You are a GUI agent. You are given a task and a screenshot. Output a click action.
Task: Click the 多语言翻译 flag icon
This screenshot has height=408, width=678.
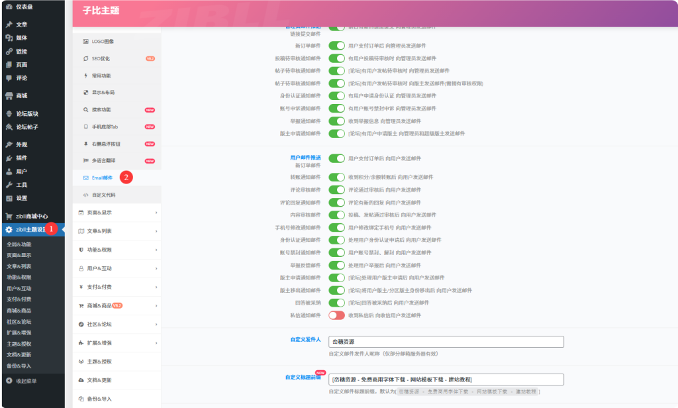[85, 160]
